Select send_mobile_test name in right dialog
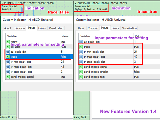This screenshot has width=160, height=120. click(x=94, y=77)
